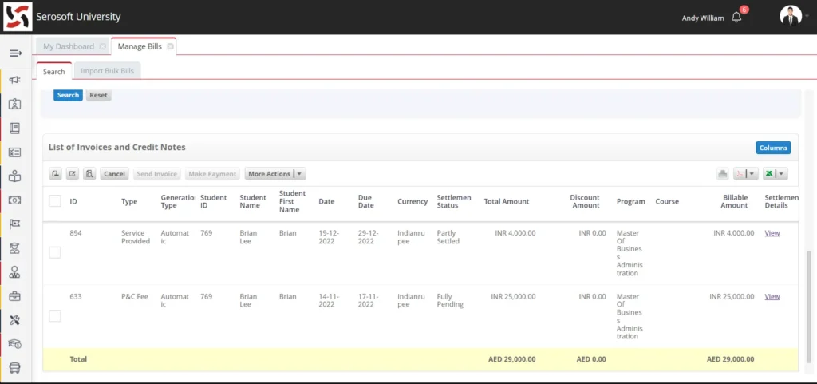Screen dimensions: 817x384
Task: Click the edit invoice pencil icon in the toolbar
Action: (73, 174)
